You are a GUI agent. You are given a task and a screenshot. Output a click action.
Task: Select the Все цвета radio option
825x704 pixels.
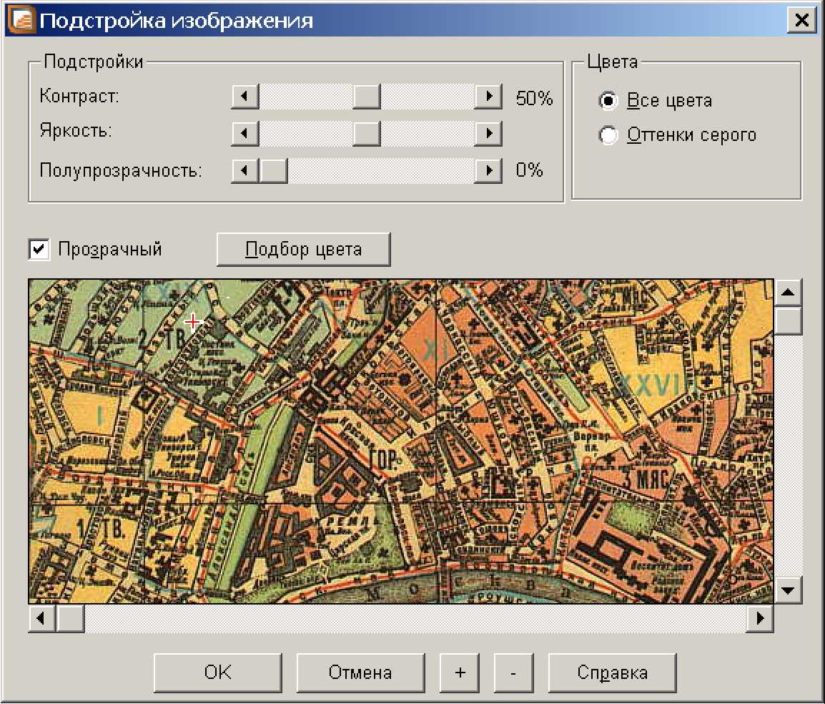coord(608,101)
